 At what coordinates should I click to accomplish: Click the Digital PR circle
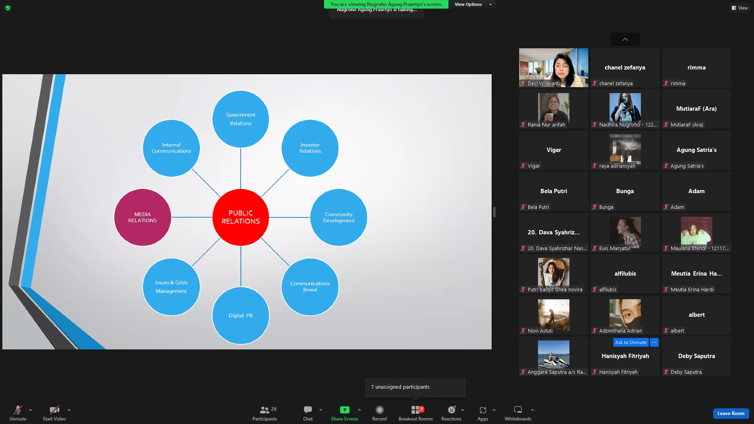[241, 315]
